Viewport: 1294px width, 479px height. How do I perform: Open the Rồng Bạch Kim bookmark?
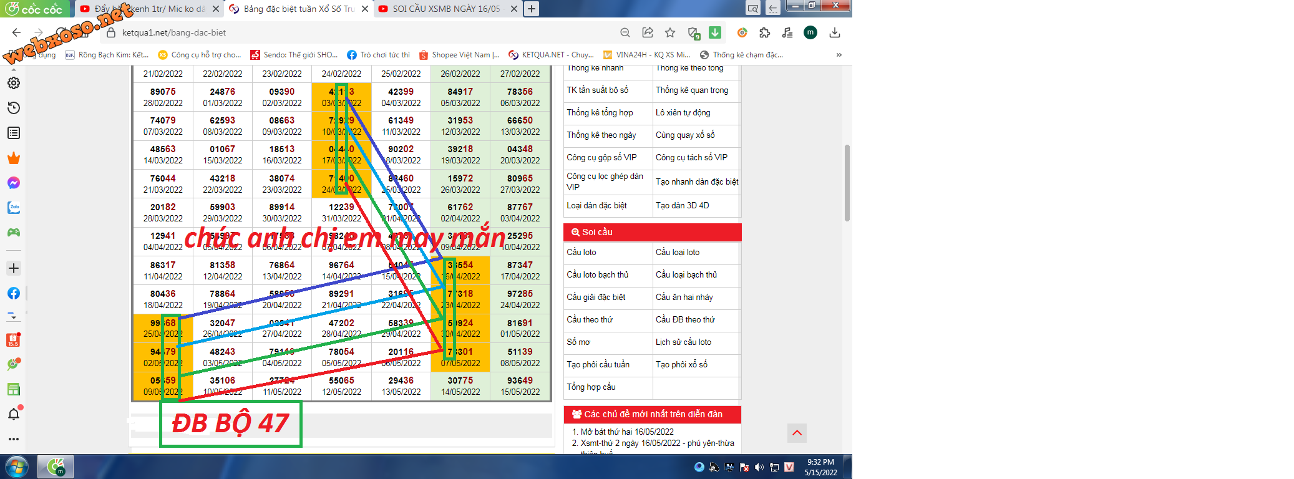pyautogui.click(x=107, y=55)
